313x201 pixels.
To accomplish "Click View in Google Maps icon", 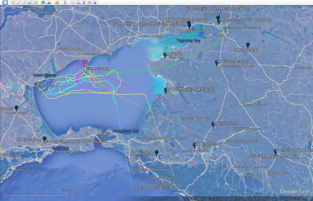I will 90,3.
